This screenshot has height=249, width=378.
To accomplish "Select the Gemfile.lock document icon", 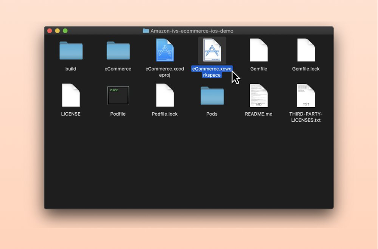I will tap(306, 50).
